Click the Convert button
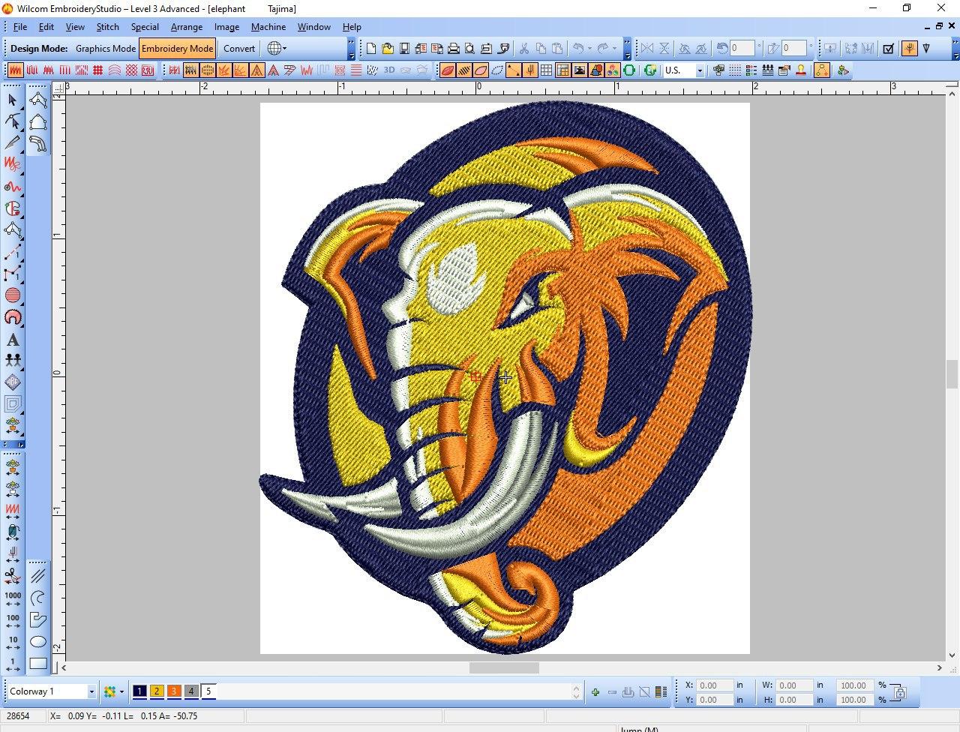Viewport: 960px width, 732px height. 239,49
